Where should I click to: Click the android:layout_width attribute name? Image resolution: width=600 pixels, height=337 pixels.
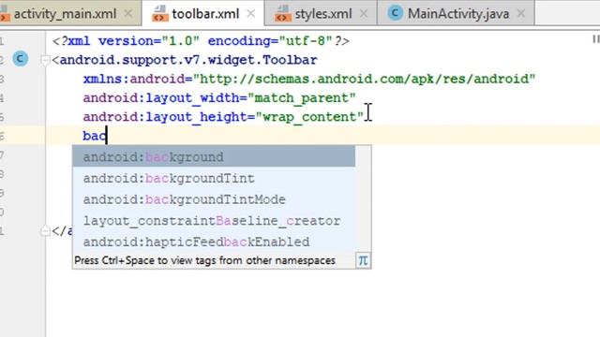click(x=161, y=97)
